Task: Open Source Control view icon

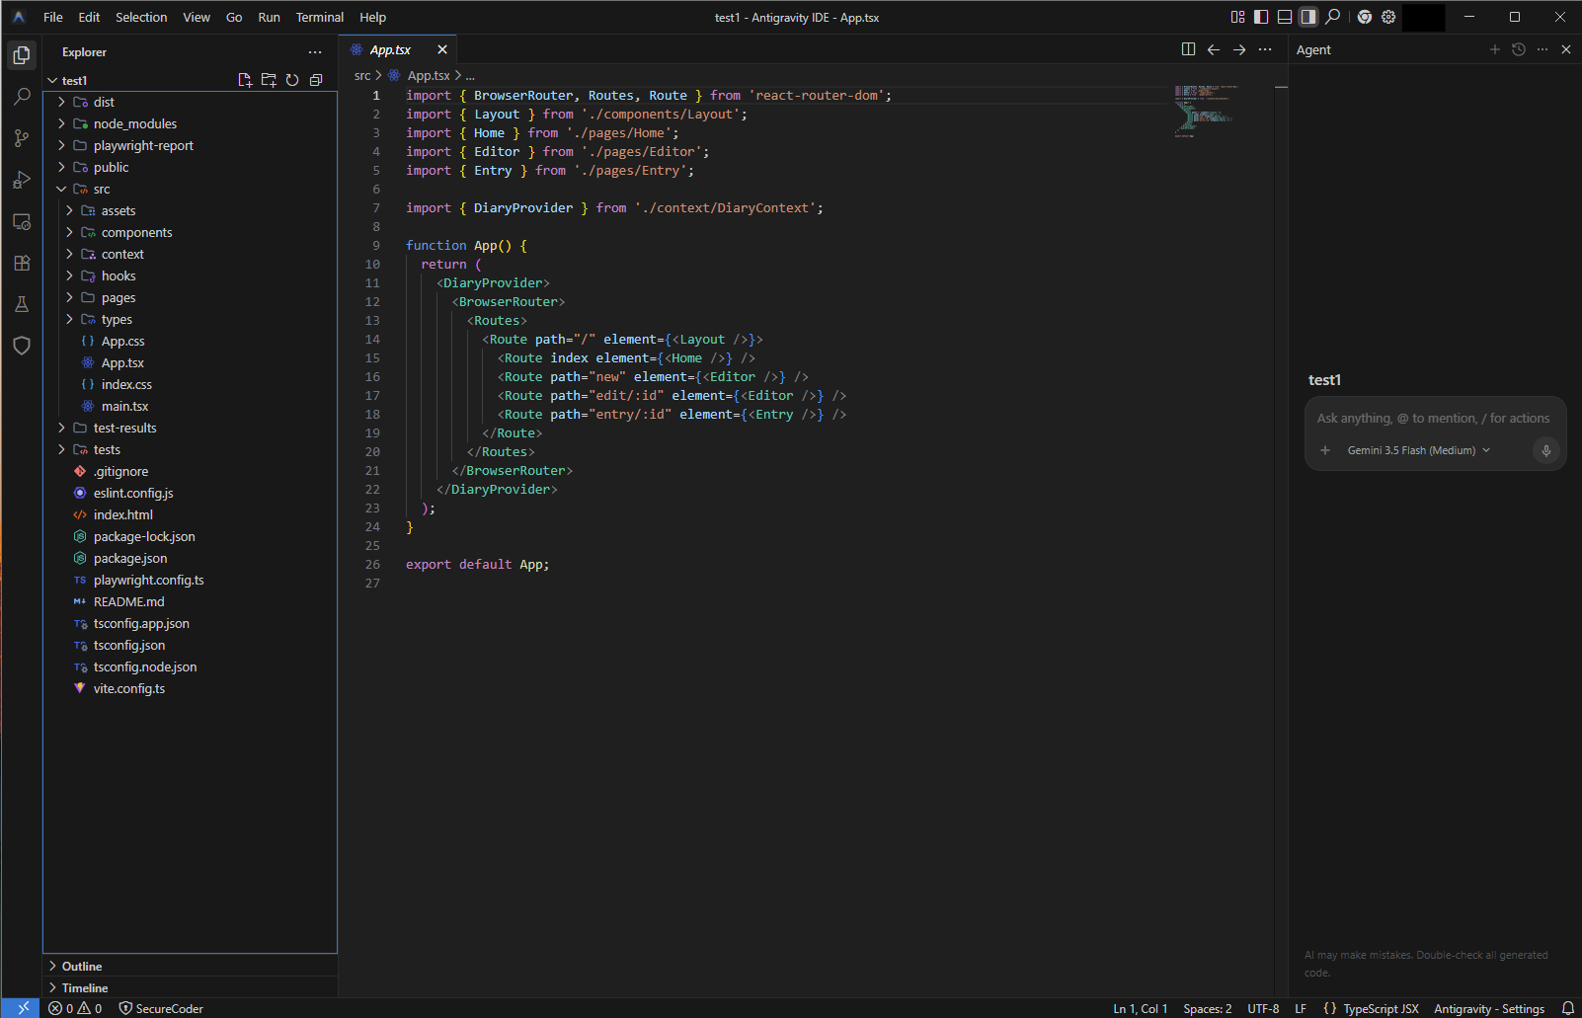Action: click(x=22, y=138)
